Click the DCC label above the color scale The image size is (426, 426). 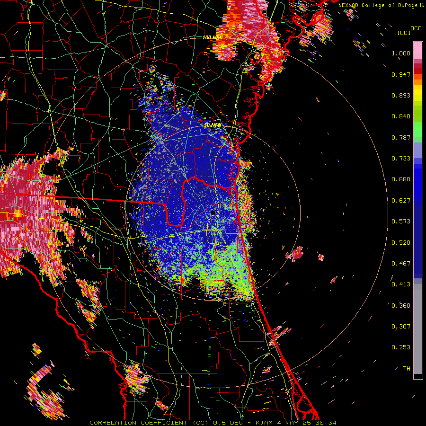[x=416, y=28]
